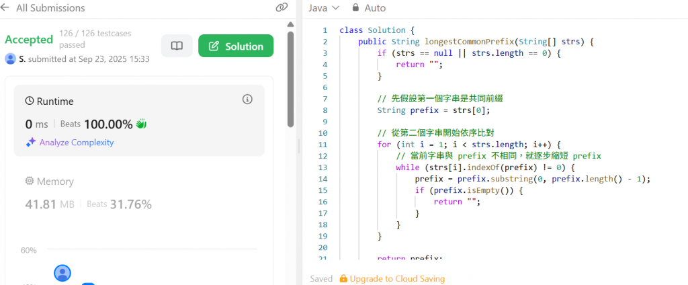Viewport: 688px width, 285px height.
Task: Open user S. profile avatar
Action: pyautogui.click(x=11, y=59)
